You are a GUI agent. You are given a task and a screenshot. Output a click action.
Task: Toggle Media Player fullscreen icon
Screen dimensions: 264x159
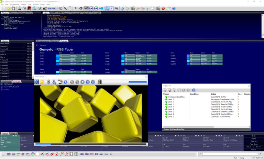pyautogui.click(x=37, y=82)
